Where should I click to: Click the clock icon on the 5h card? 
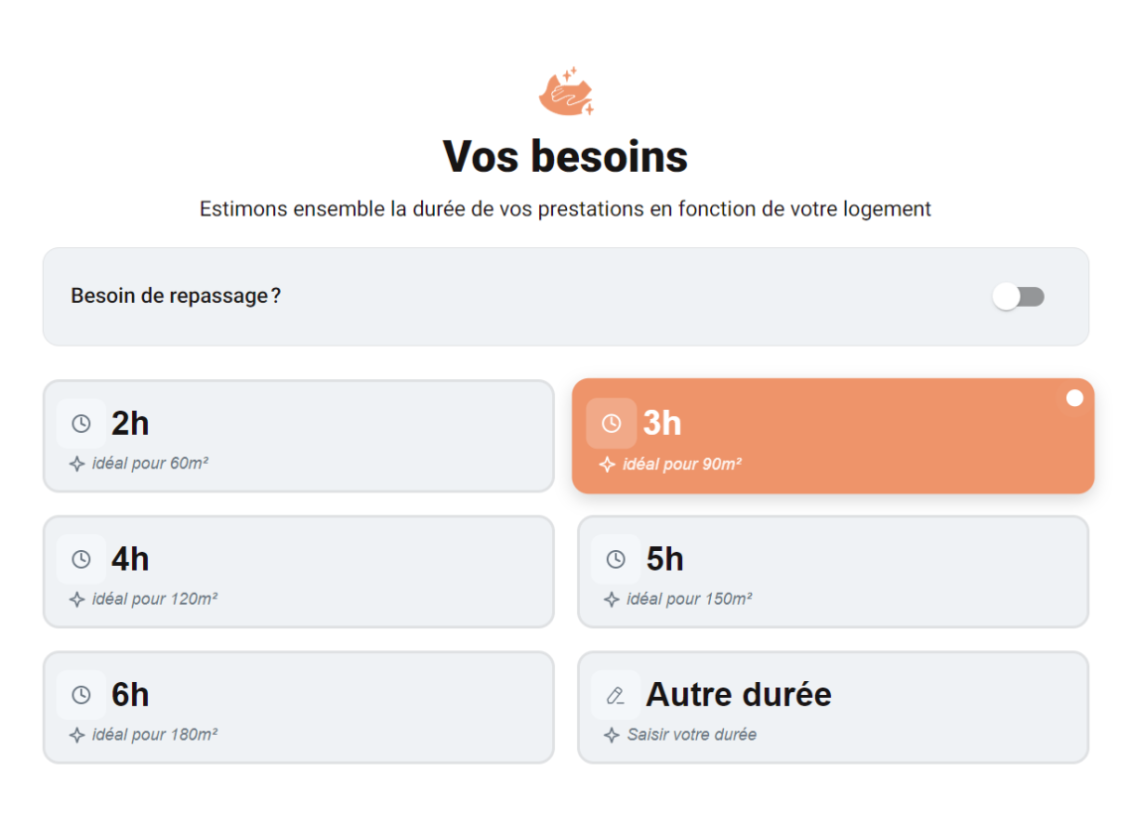[x=616, y=559]
